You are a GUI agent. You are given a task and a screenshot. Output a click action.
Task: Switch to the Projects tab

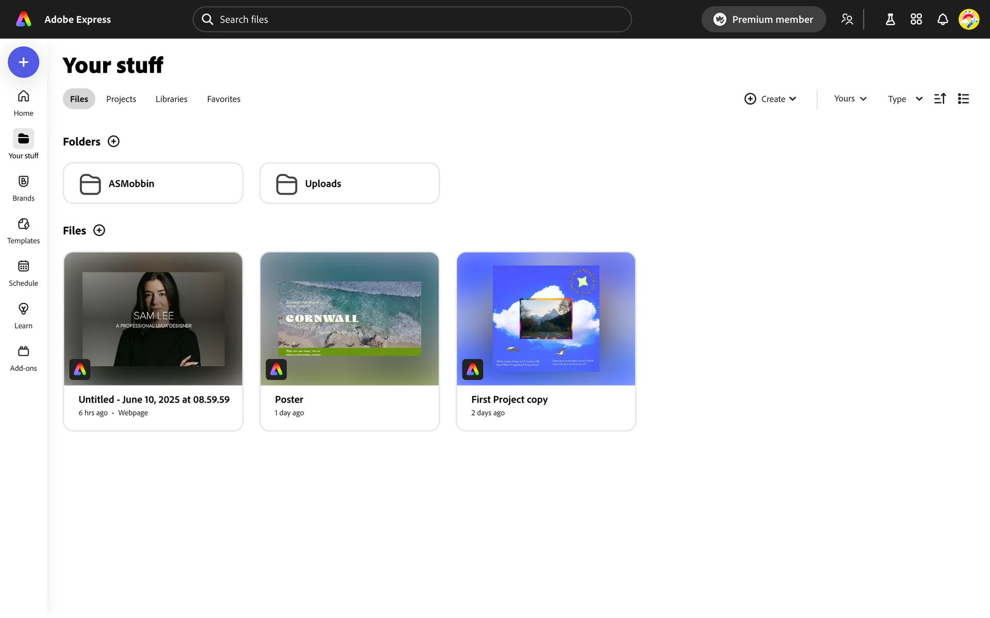click(x=121, y=99)
